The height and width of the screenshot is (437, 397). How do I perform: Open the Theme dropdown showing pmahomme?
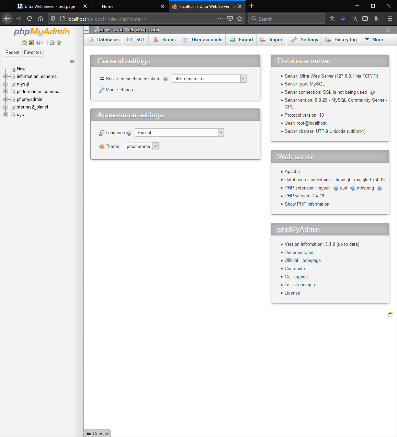(x=141, y=146)
